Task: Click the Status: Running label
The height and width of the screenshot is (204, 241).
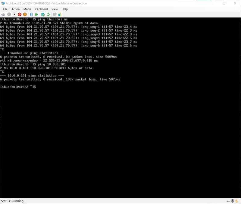Action: point(12,201)
